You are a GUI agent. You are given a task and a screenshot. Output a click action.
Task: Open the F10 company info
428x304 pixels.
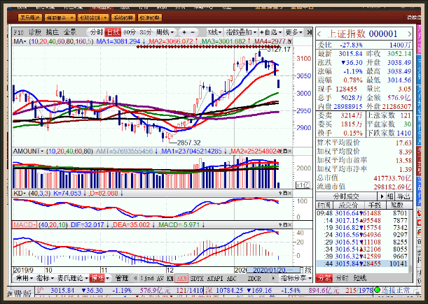tap(18, 32)
